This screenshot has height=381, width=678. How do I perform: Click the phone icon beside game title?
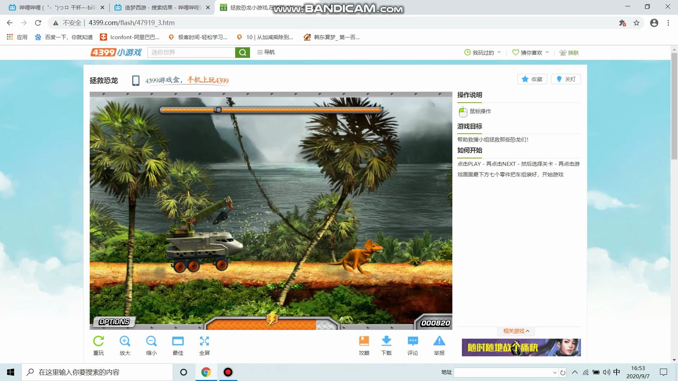click(x=136, y=80)
